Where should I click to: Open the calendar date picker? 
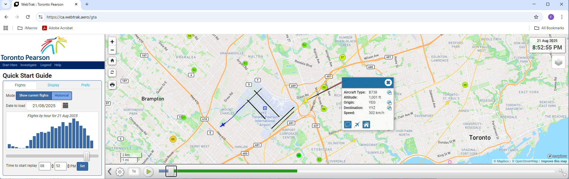click(65, 106)
